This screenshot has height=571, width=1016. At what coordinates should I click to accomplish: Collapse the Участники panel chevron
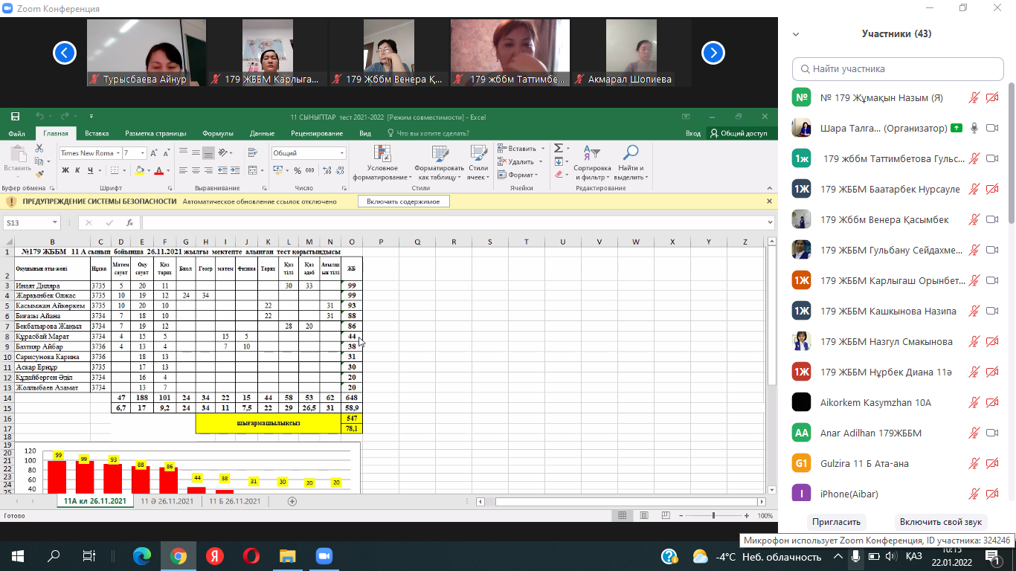[x=796, y=34]
